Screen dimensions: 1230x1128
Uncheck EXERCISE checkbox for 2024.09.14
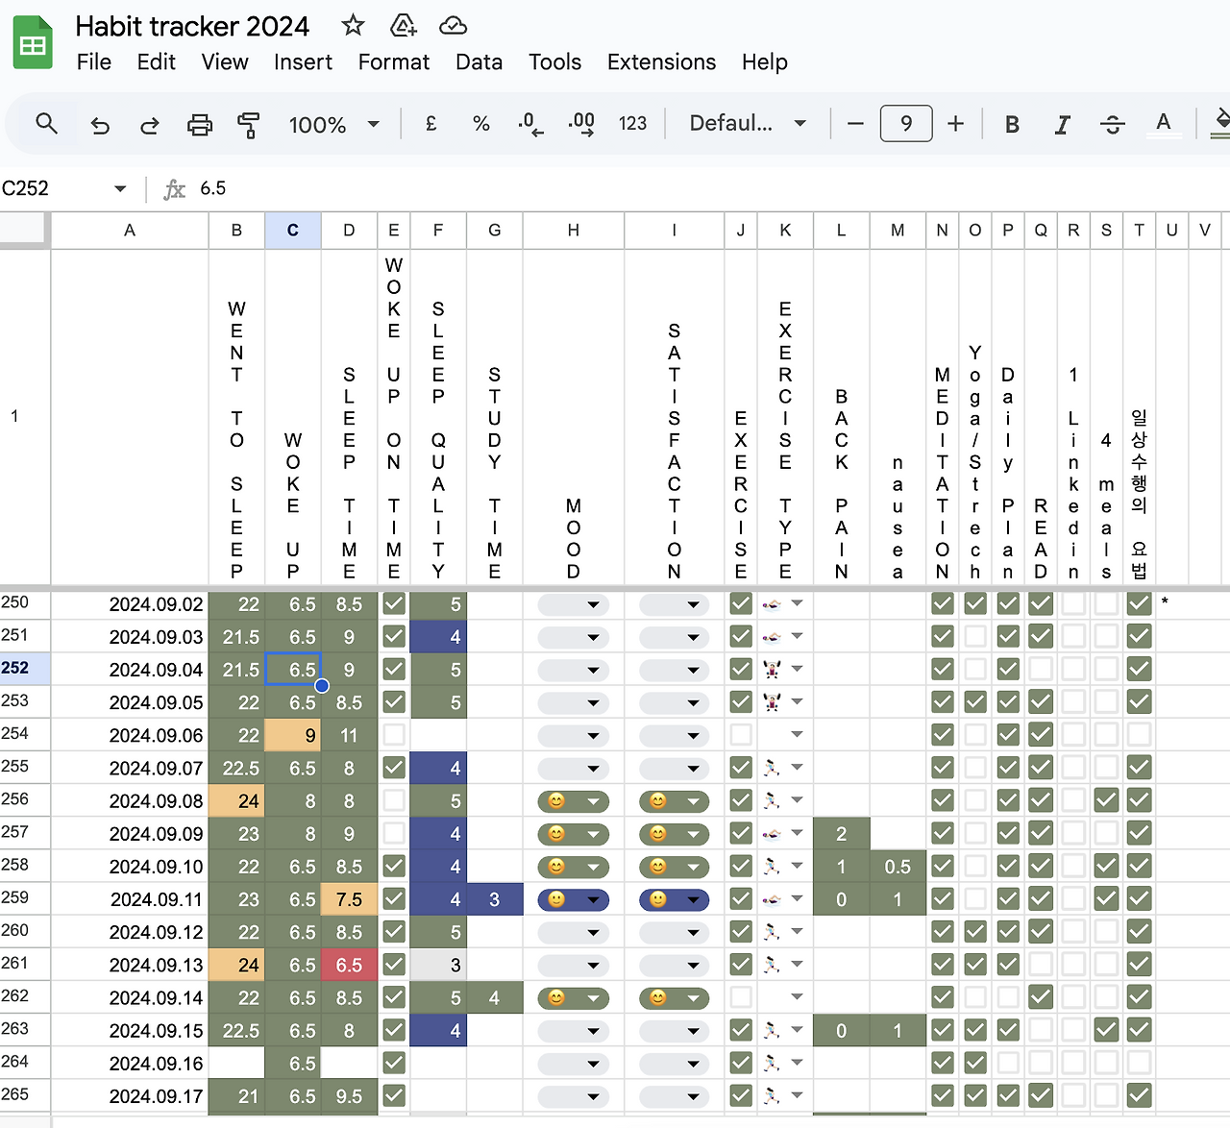741,997
